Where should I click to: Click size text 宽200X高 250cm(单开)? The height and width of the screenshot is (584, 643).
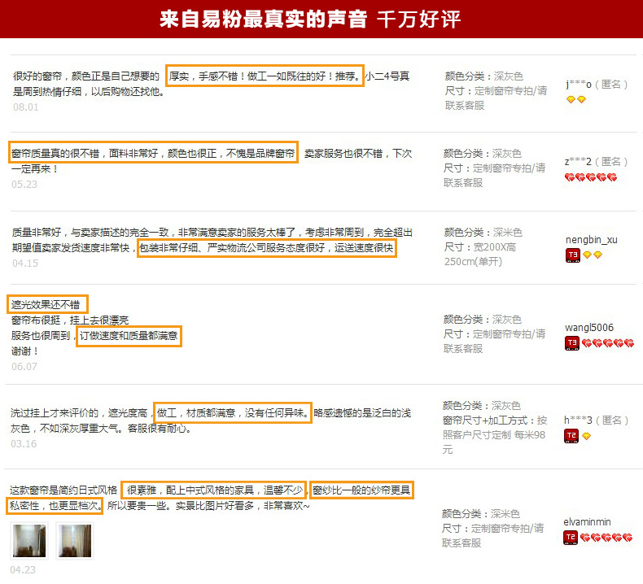[480, 255]
